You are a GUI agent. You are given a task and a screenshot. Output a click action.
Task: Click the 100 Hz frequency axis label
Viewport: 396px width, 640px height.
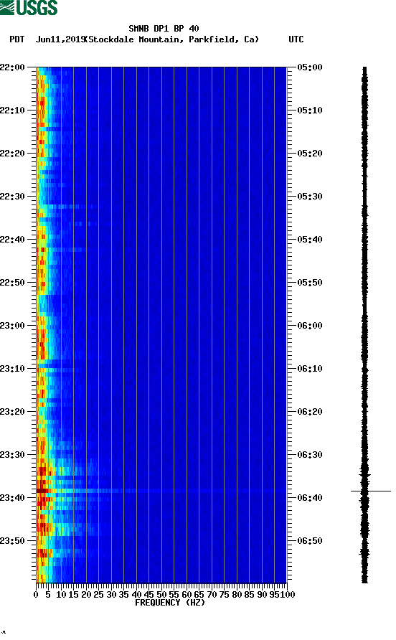(x=288, y=595)
